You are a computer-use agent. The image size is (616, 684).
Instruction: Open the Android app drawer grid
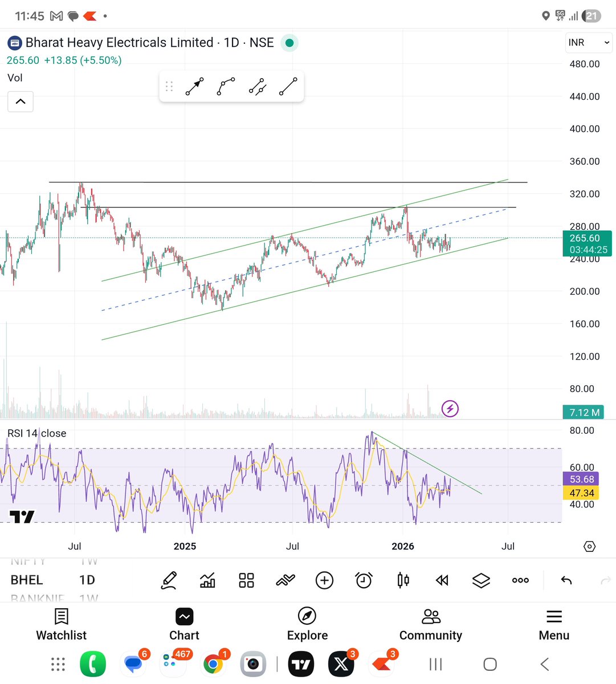click(58, 664)
